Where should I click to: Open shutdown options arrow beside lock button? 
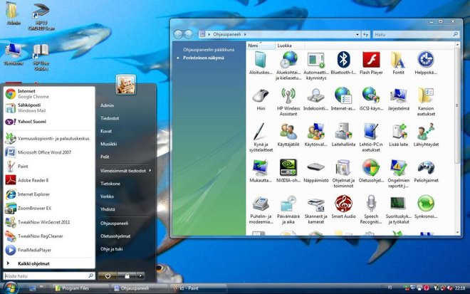click(140, 275)
